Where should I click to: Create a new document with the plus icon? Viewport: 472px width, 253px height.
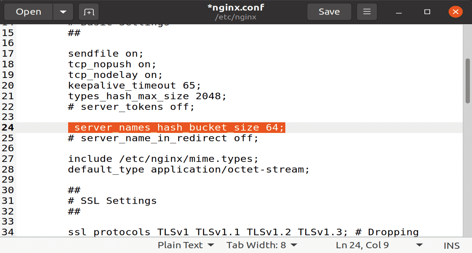[x=88, y=11]
